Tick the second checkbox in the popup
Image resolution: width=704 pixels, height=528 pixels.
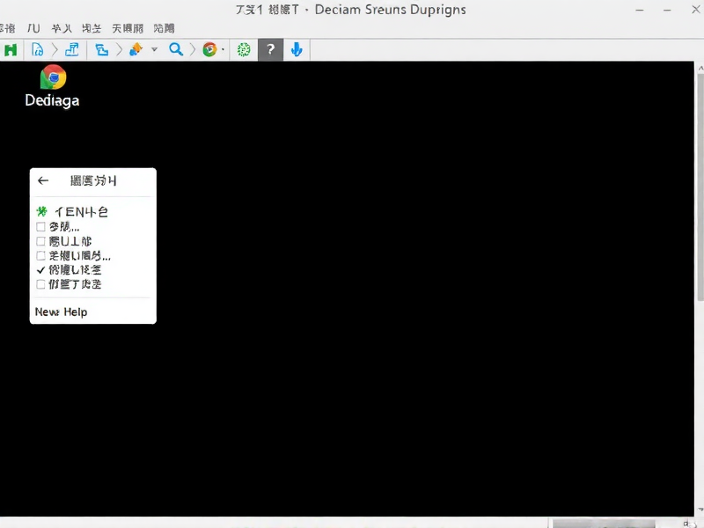40,241
